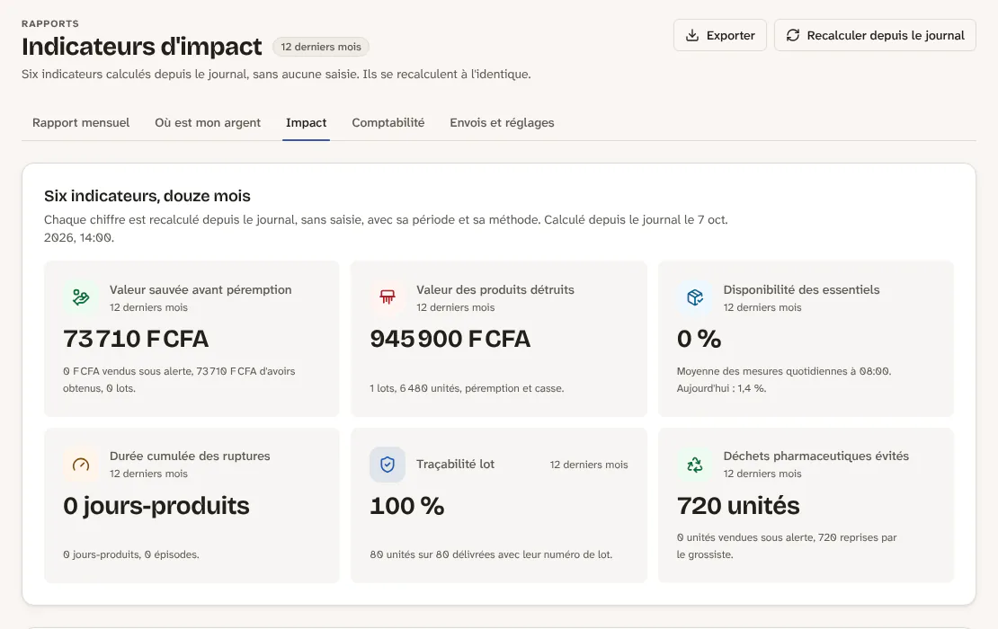Viewport: 998px width, 629px height.
Task: Click the RAPPORTS breadcrumb label
Action: pyautogui.click(x=50, y=23)
